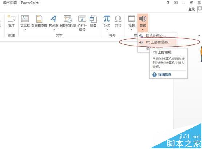Insert a comment with 批注 icon

tap(11, 21)
